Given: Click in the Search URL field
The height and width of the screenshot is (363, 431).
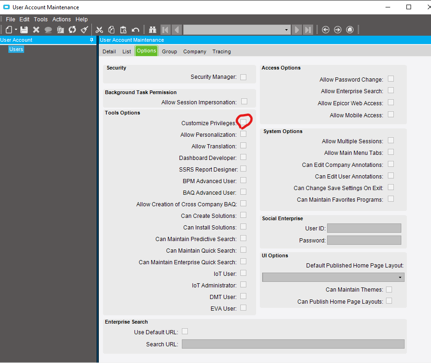Looking at the screenshot, I should pyautogui.click(x=292, y=344).
